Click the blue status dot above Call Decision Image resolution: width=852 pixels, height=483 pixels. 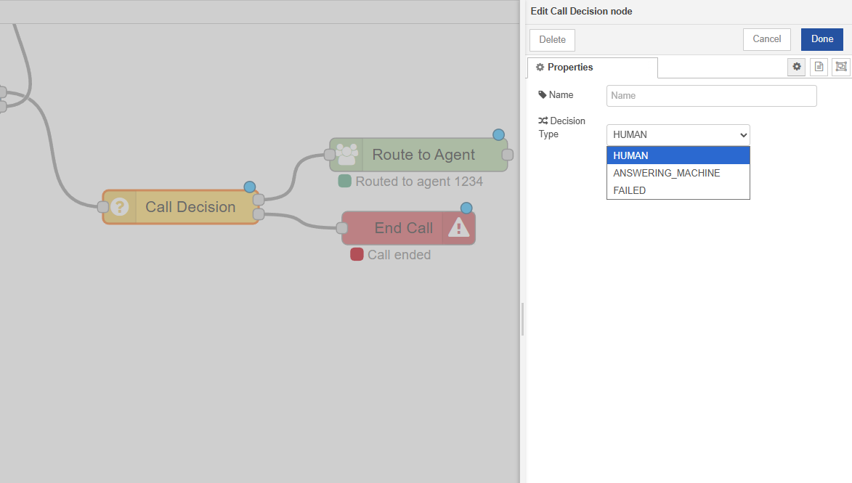(249, 187)
